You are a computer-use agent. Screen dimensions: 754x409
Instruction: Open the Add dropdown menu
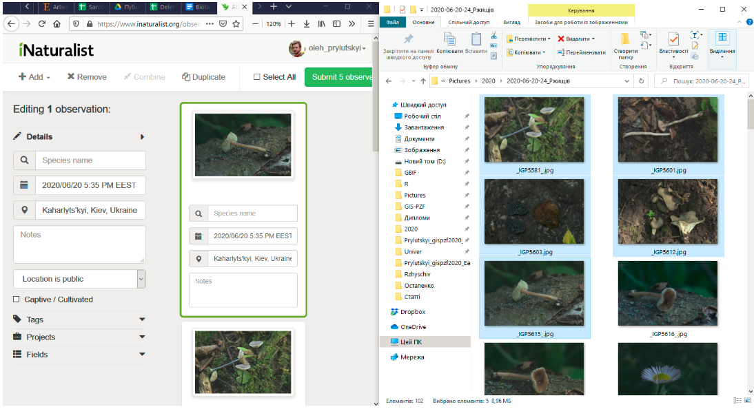(34, 77)
